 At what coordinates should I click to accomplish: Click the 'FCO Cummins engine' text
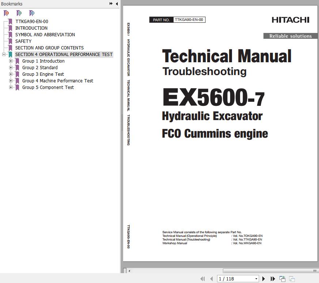[215, 134]
